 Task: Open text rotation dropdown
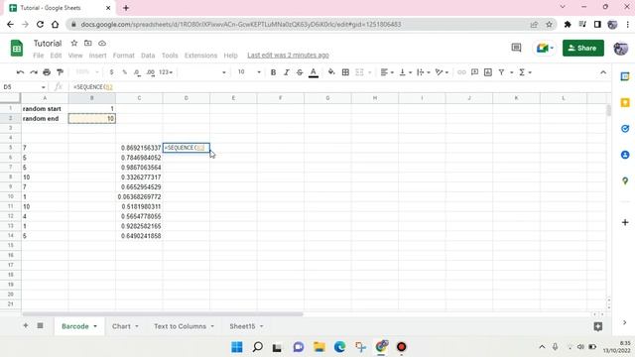coord(442,72)
